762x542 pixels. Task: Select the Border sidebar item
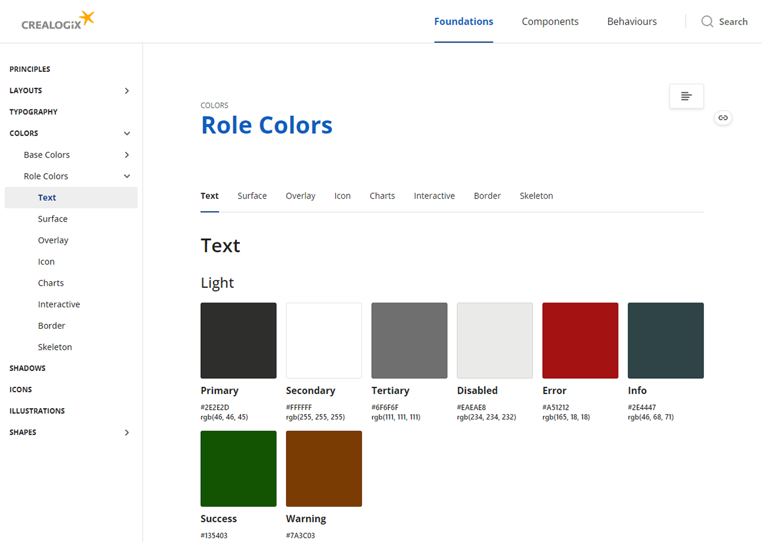(x=52, y=325)
